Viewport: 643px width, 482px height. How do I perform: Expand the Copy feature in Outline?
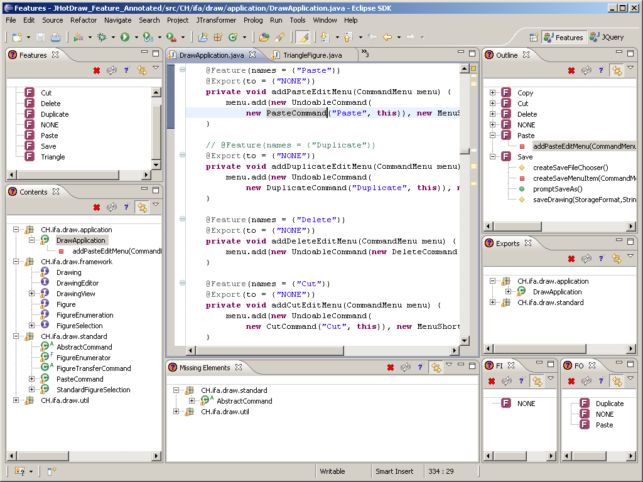(492, 93)
